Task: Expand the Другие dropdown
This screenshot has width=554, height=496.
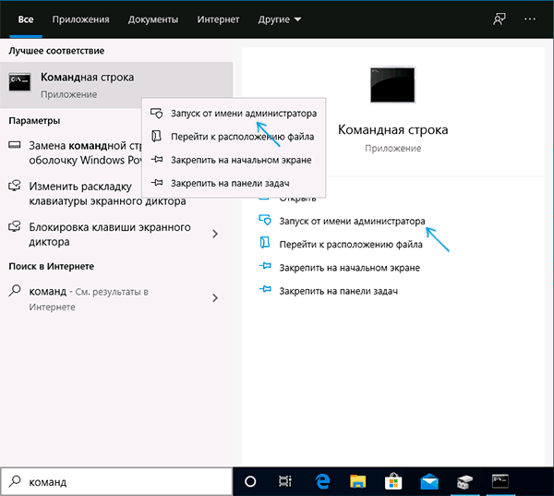Action: (280, 19)
